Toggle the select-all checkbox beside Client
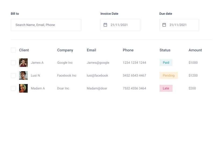 [x=13, y=50]
